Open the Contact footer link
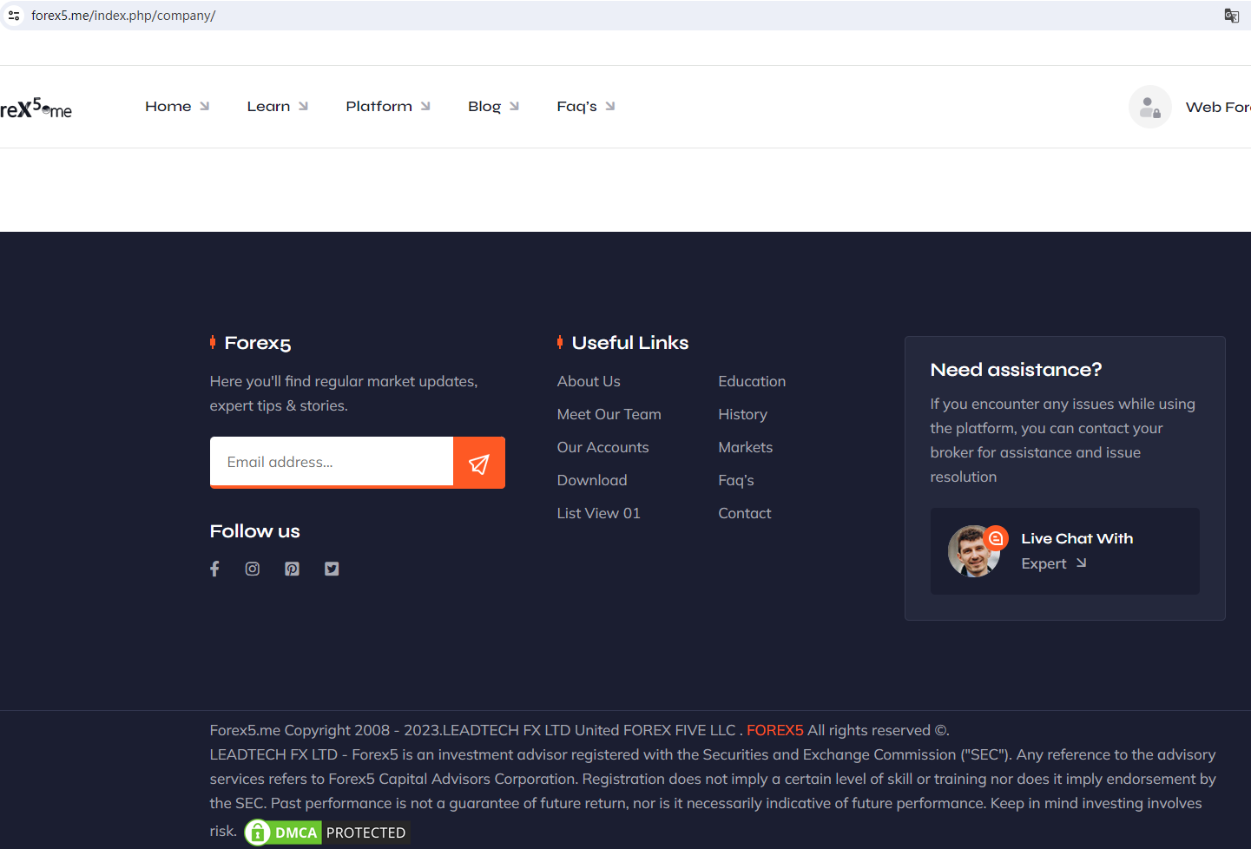The width and height of the screenshot is (1251, 849). tap(745, 513)
